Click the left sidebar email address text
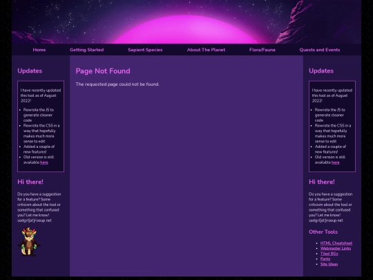Image resolution: width=373 pixels, height=280 pixels. (35, 221)
